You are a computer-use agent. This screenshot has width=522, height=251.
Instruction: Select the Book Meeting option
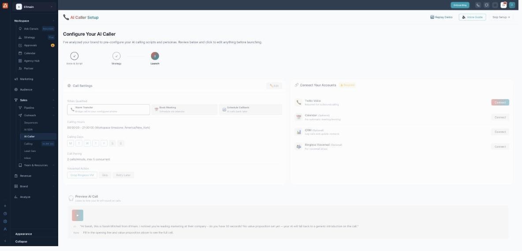(184, 109)
